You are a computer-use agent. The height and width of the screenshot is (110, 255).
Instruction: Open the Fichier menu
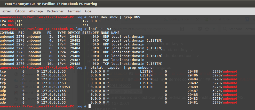tap(6, 11)
